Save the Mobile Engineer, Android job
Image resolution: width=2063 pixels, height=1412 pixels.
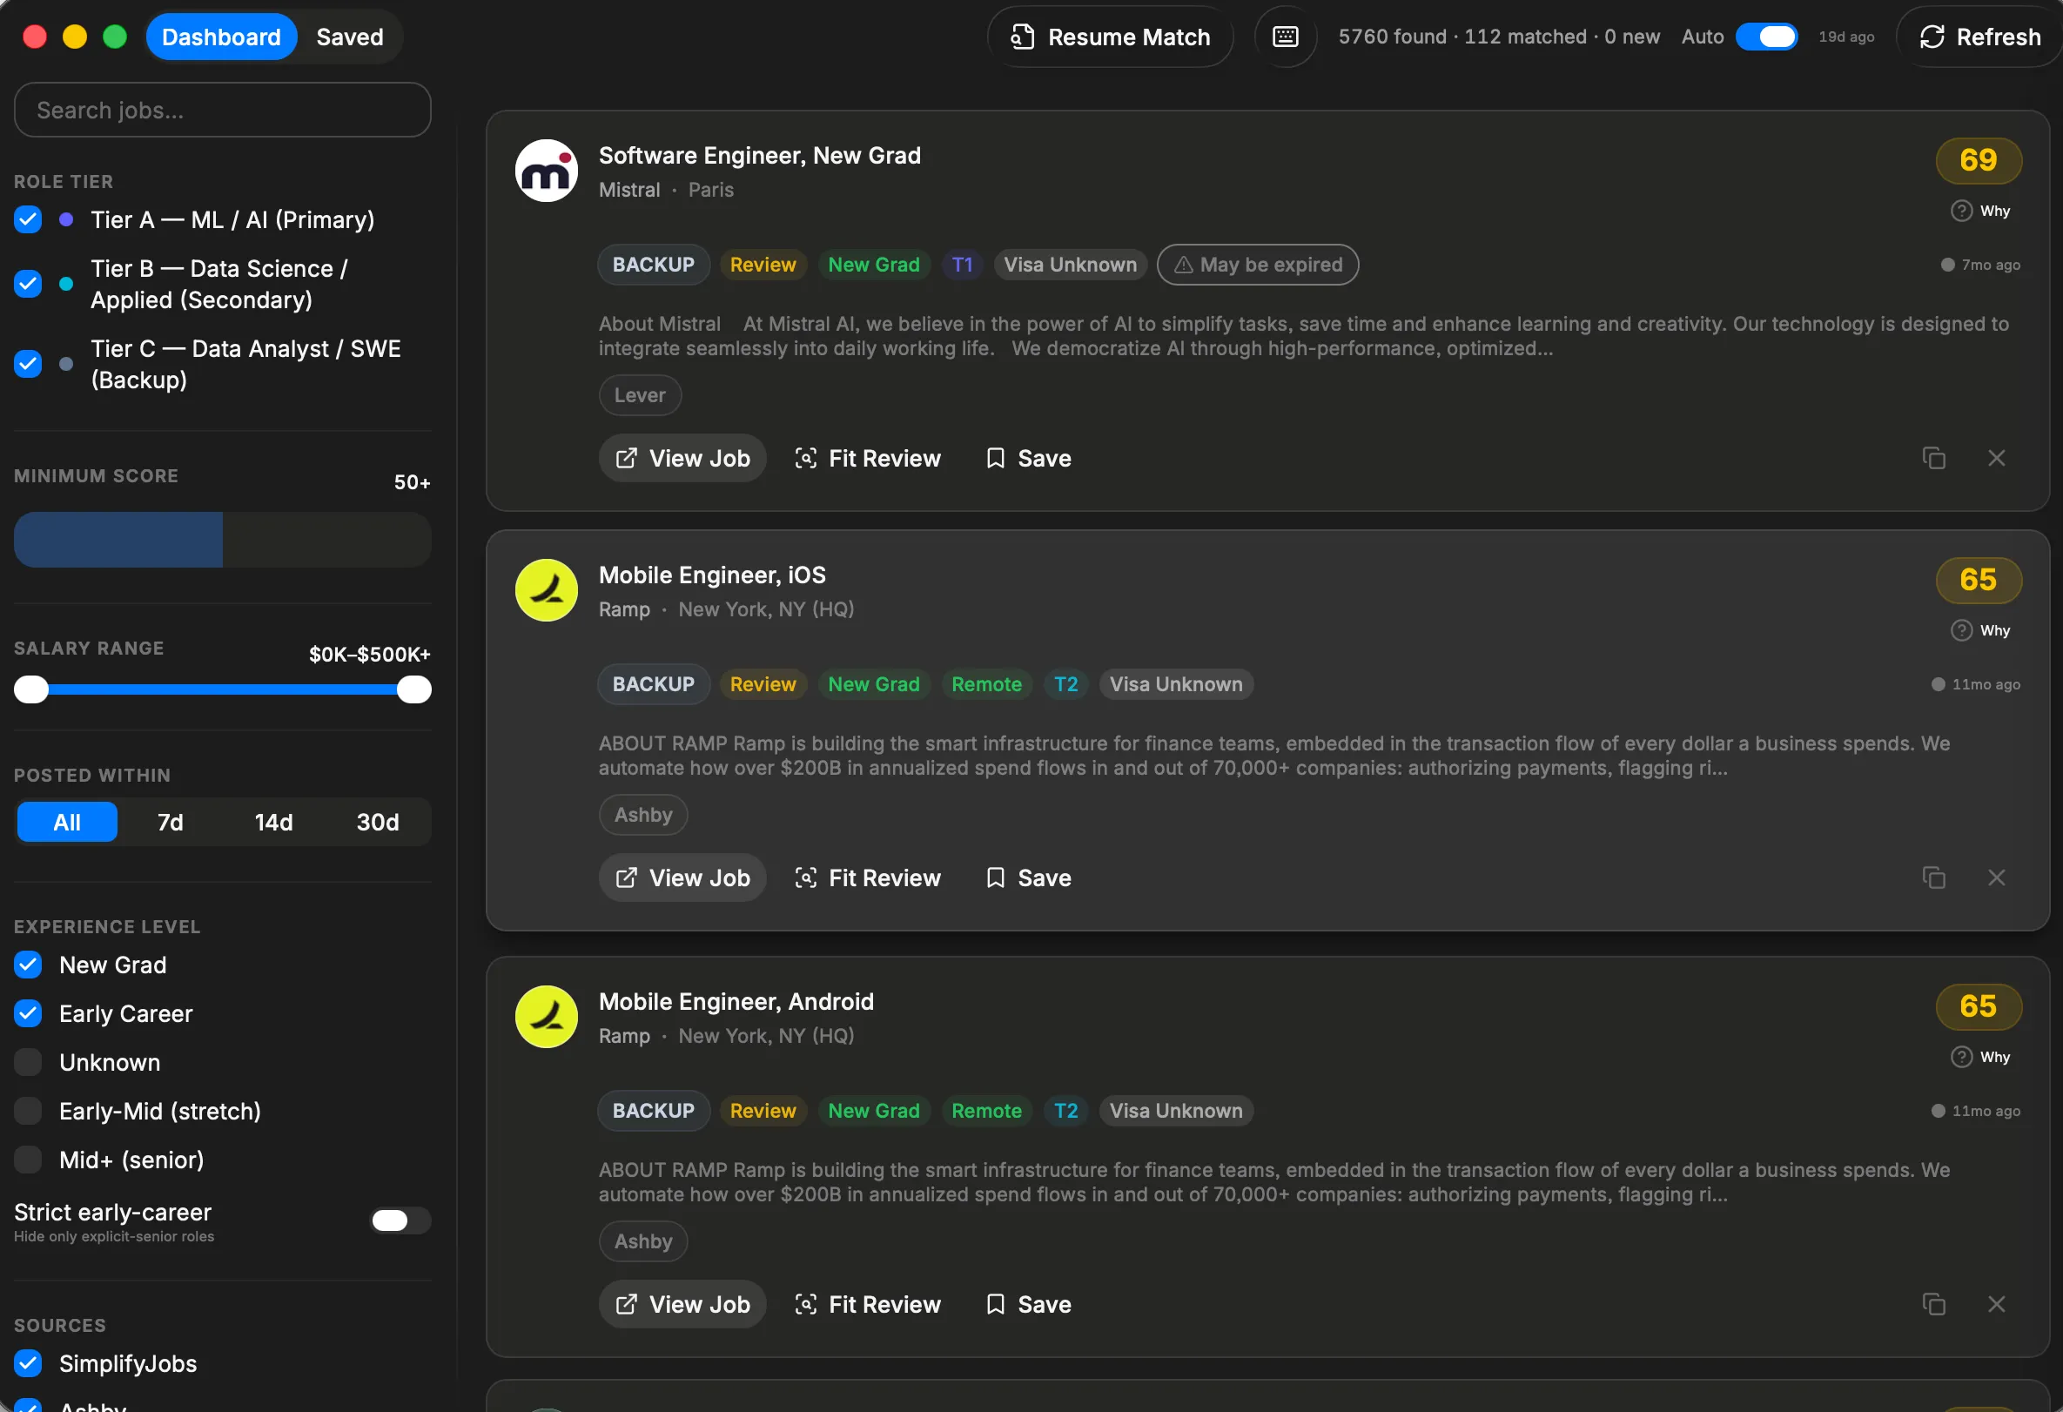click(1029, 1304)
